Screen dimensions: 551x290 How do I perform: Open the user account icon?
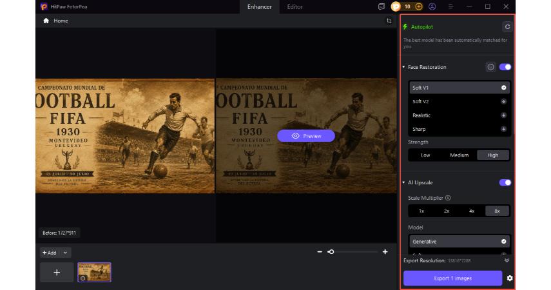[x=432, y=6]
